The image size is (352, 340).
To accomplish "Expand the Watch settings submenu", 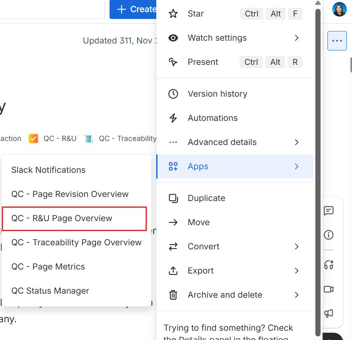I will [296, 38].
